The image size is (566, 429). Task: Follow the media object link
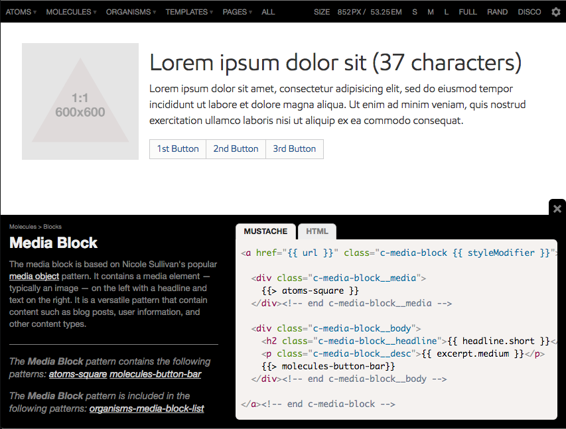click(x=34, y=276)
